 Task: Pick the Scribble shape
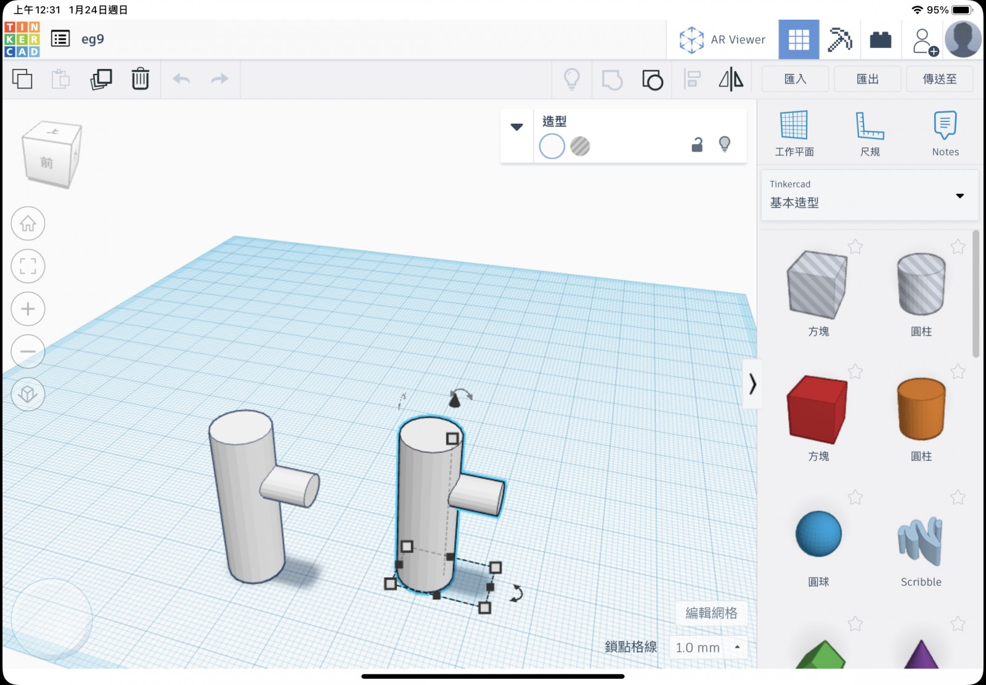pyautogui.click(x=921, y=541)
